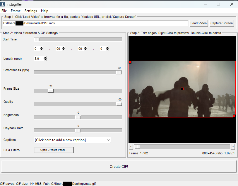Decrease the start time seconds spinner
This screenshot has height=186, width=238.
pyautogui.click(x=85, y=50)
